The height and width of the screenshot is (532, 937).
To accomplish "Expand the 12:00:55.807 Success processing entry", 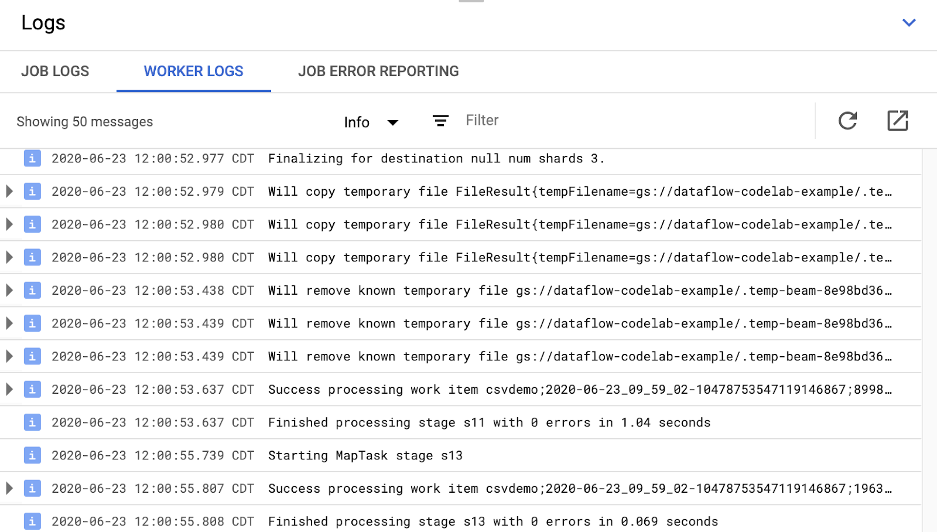I will click(9, 488).
